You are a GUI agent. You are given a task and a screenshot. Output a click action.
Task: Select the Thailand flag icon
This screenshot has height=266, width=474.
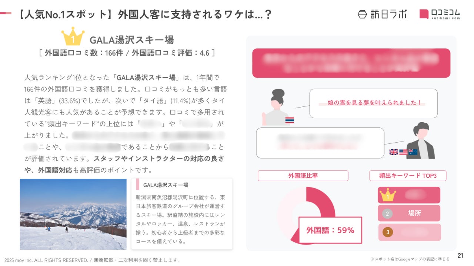tap(290, 120)
